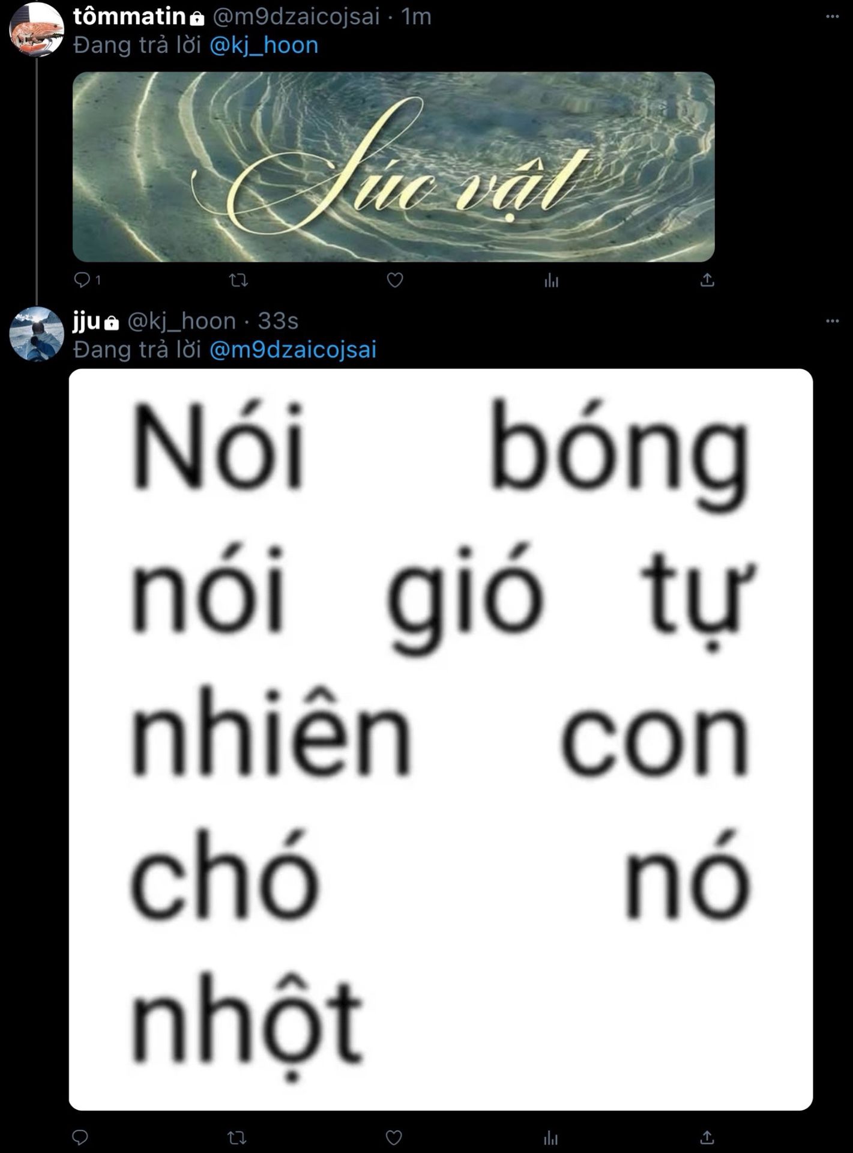
Task: Open tômmatin display name profile
Action: (x=129, y=17)
